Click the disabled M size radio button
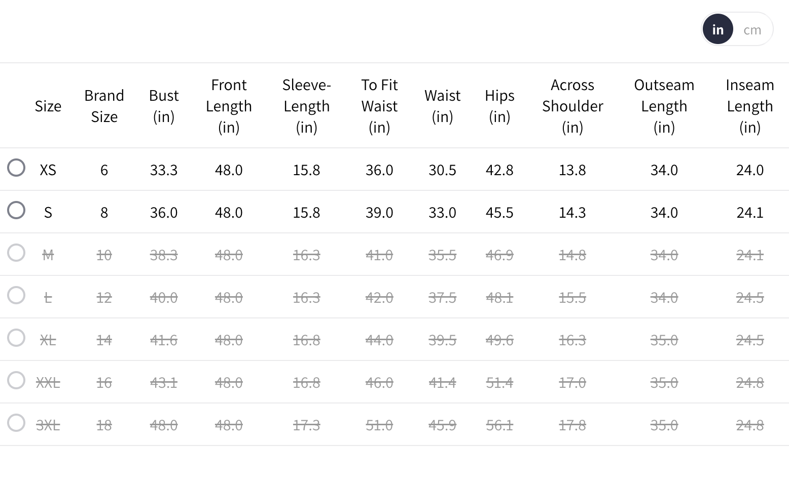Image resolution: width=789 pixels, height=486 pixels. tap(16, 253)
